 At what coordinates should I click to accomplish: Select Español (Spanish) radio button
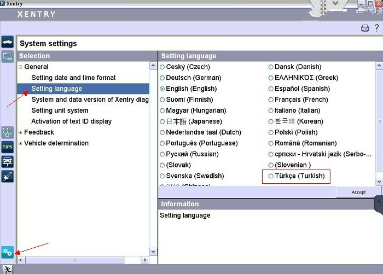point(271,89)
